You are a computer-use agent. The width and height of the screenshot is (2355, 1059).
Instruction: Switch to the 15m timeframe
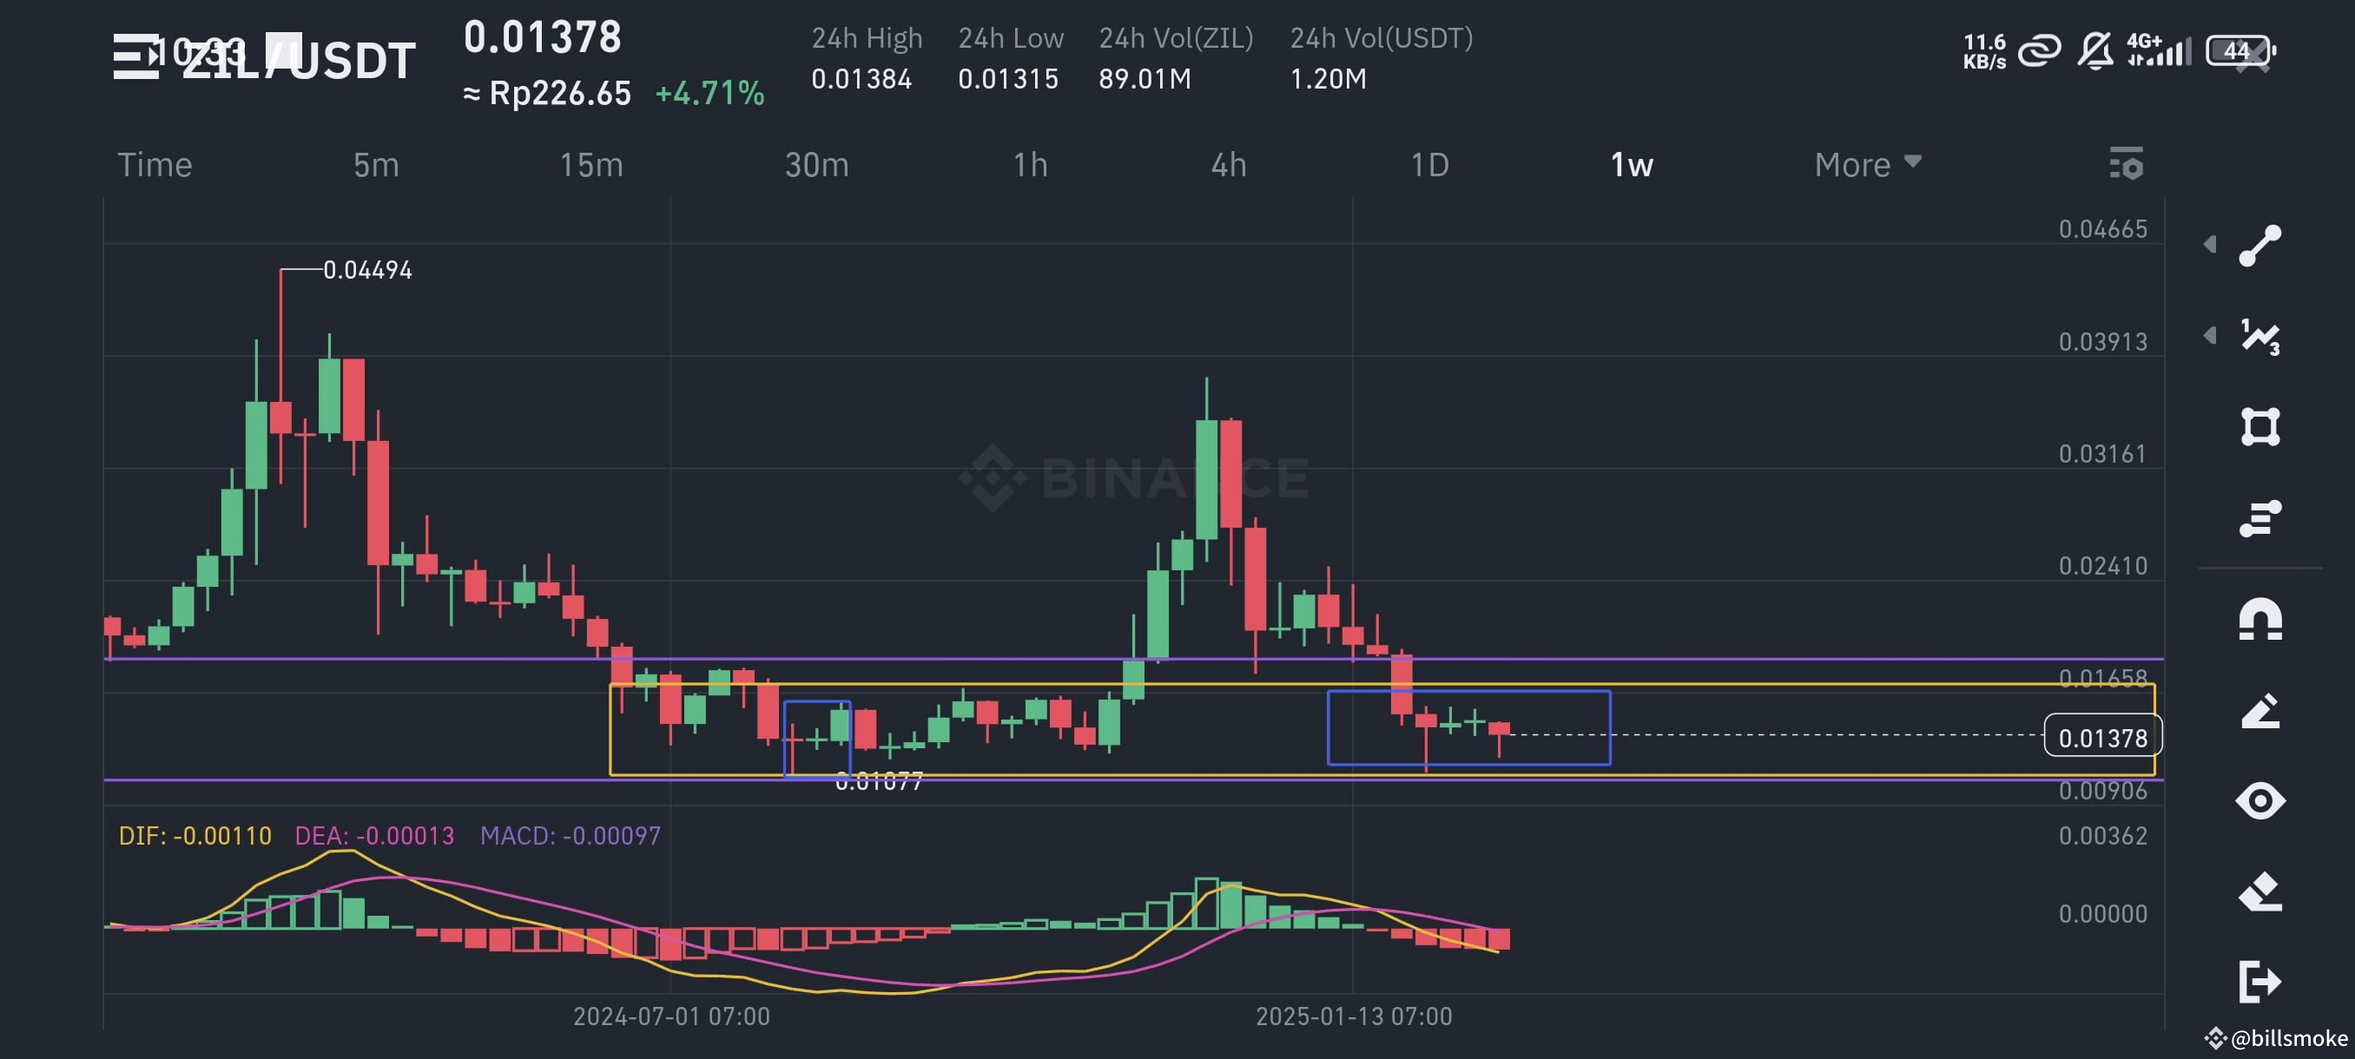click(x=590, y=164)
